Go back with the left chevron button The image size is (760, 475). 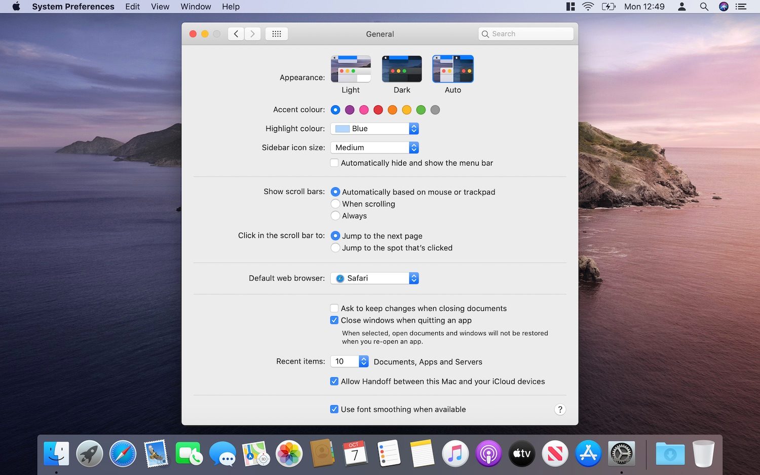(x=236, y=34)
